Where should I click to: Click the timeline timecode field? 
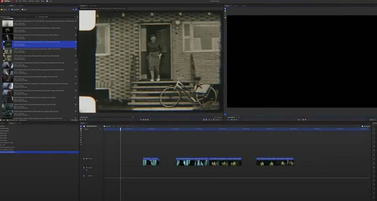pyautogui.click(x=91, y=126)
